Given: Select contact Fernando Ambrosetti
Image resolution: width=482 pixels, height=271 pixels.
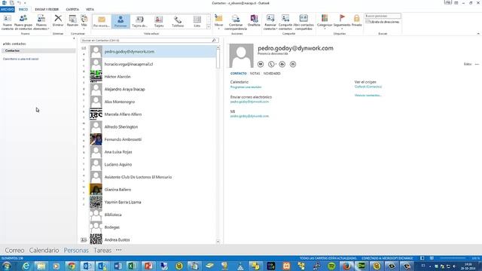Looking at the screenshot, I should [x=153, y=139].
